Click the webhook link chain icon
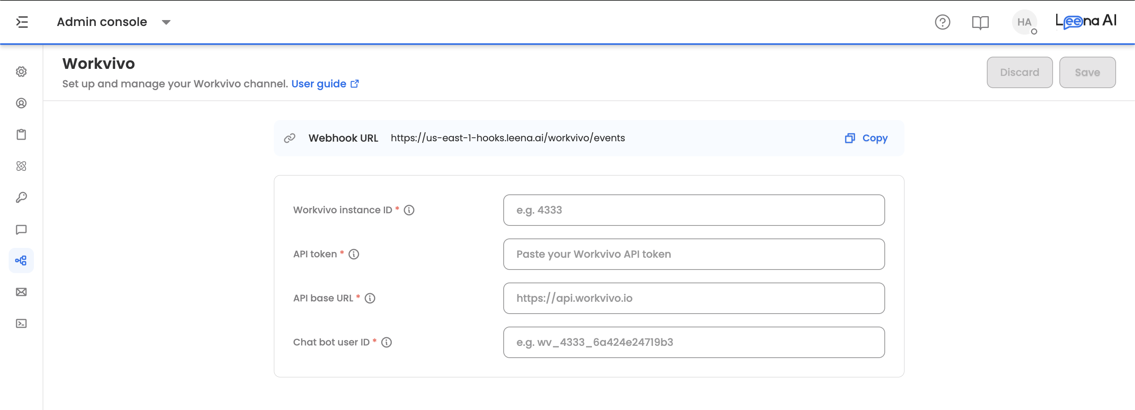1135x410 pixels. pos(290,138)
